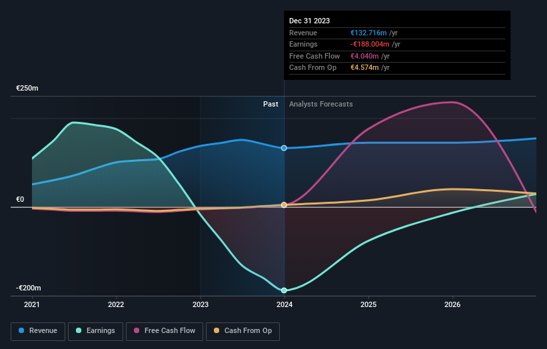Click the €132.716m revenue value
This screenshot has height=349, width=547.
pyautogui.click(x=368, y=33)
